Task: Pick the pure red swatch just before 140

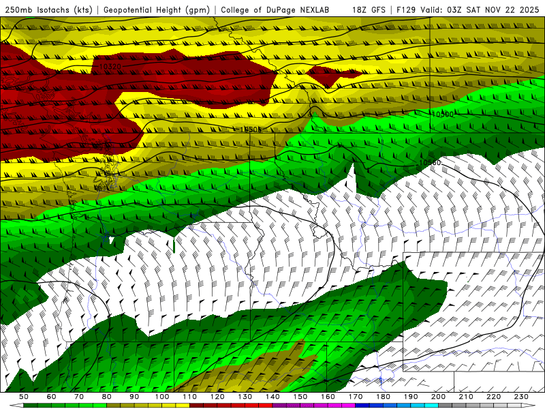Action: (266, 406)
